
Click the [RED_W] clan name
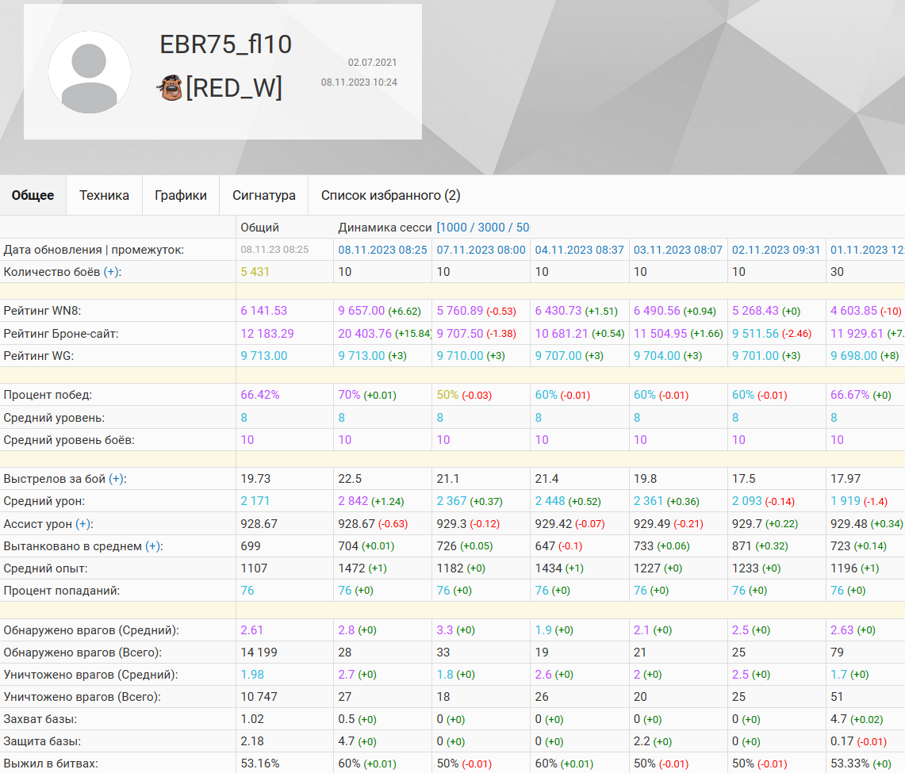tap(233, 87)
